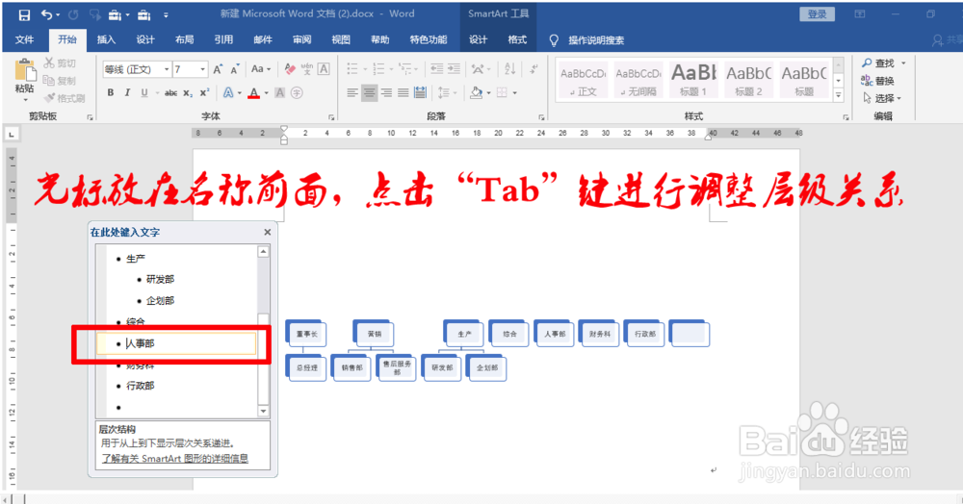Increase font size with larger A
Viewport: 963px width, 504px height.
pyautogui.click(x=218, y=69)
